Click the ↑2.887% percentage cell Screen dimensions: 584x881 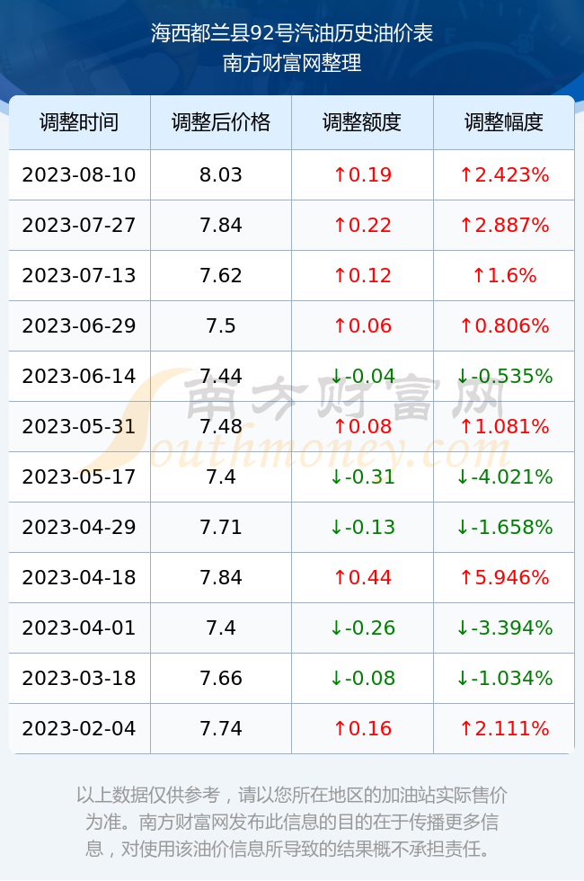pos(504,226)
